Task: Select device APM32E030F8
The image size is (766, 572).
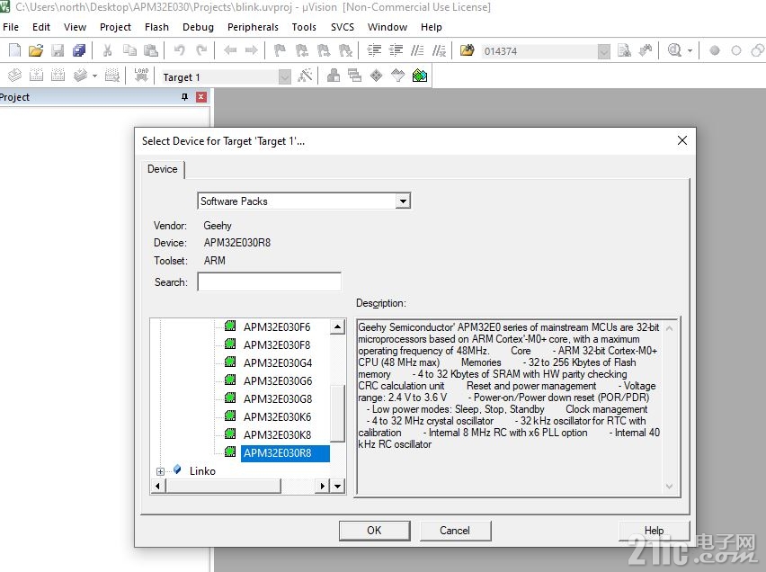Action: (x=277, y=345)
